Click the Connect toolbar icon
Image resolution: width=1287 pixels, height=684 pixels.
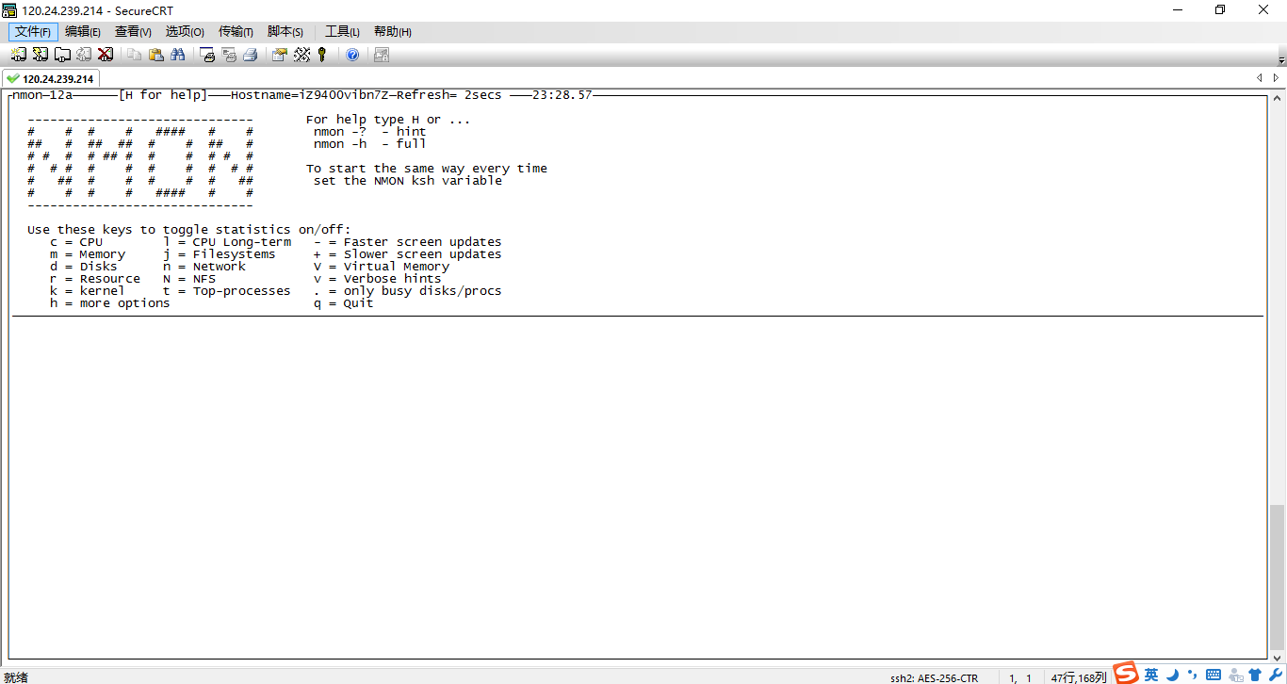coord(18,55)
